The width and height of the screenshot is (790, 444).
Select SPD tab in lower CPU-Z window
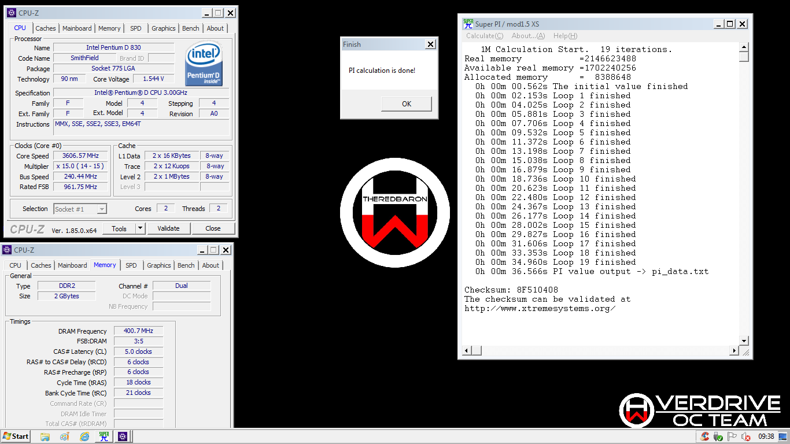click(131, 265)
